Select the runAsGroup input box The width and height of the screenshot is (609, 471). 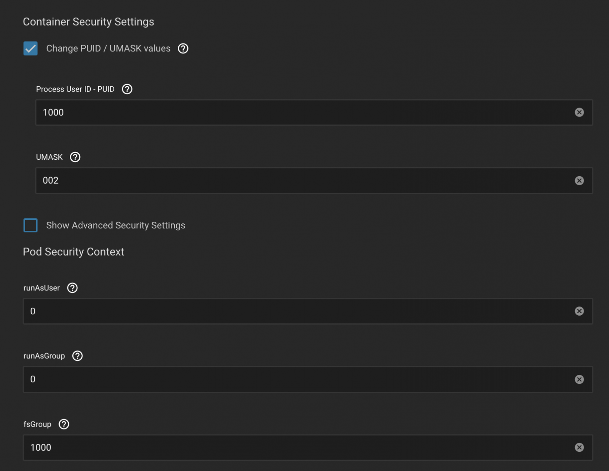coord(298,379)
